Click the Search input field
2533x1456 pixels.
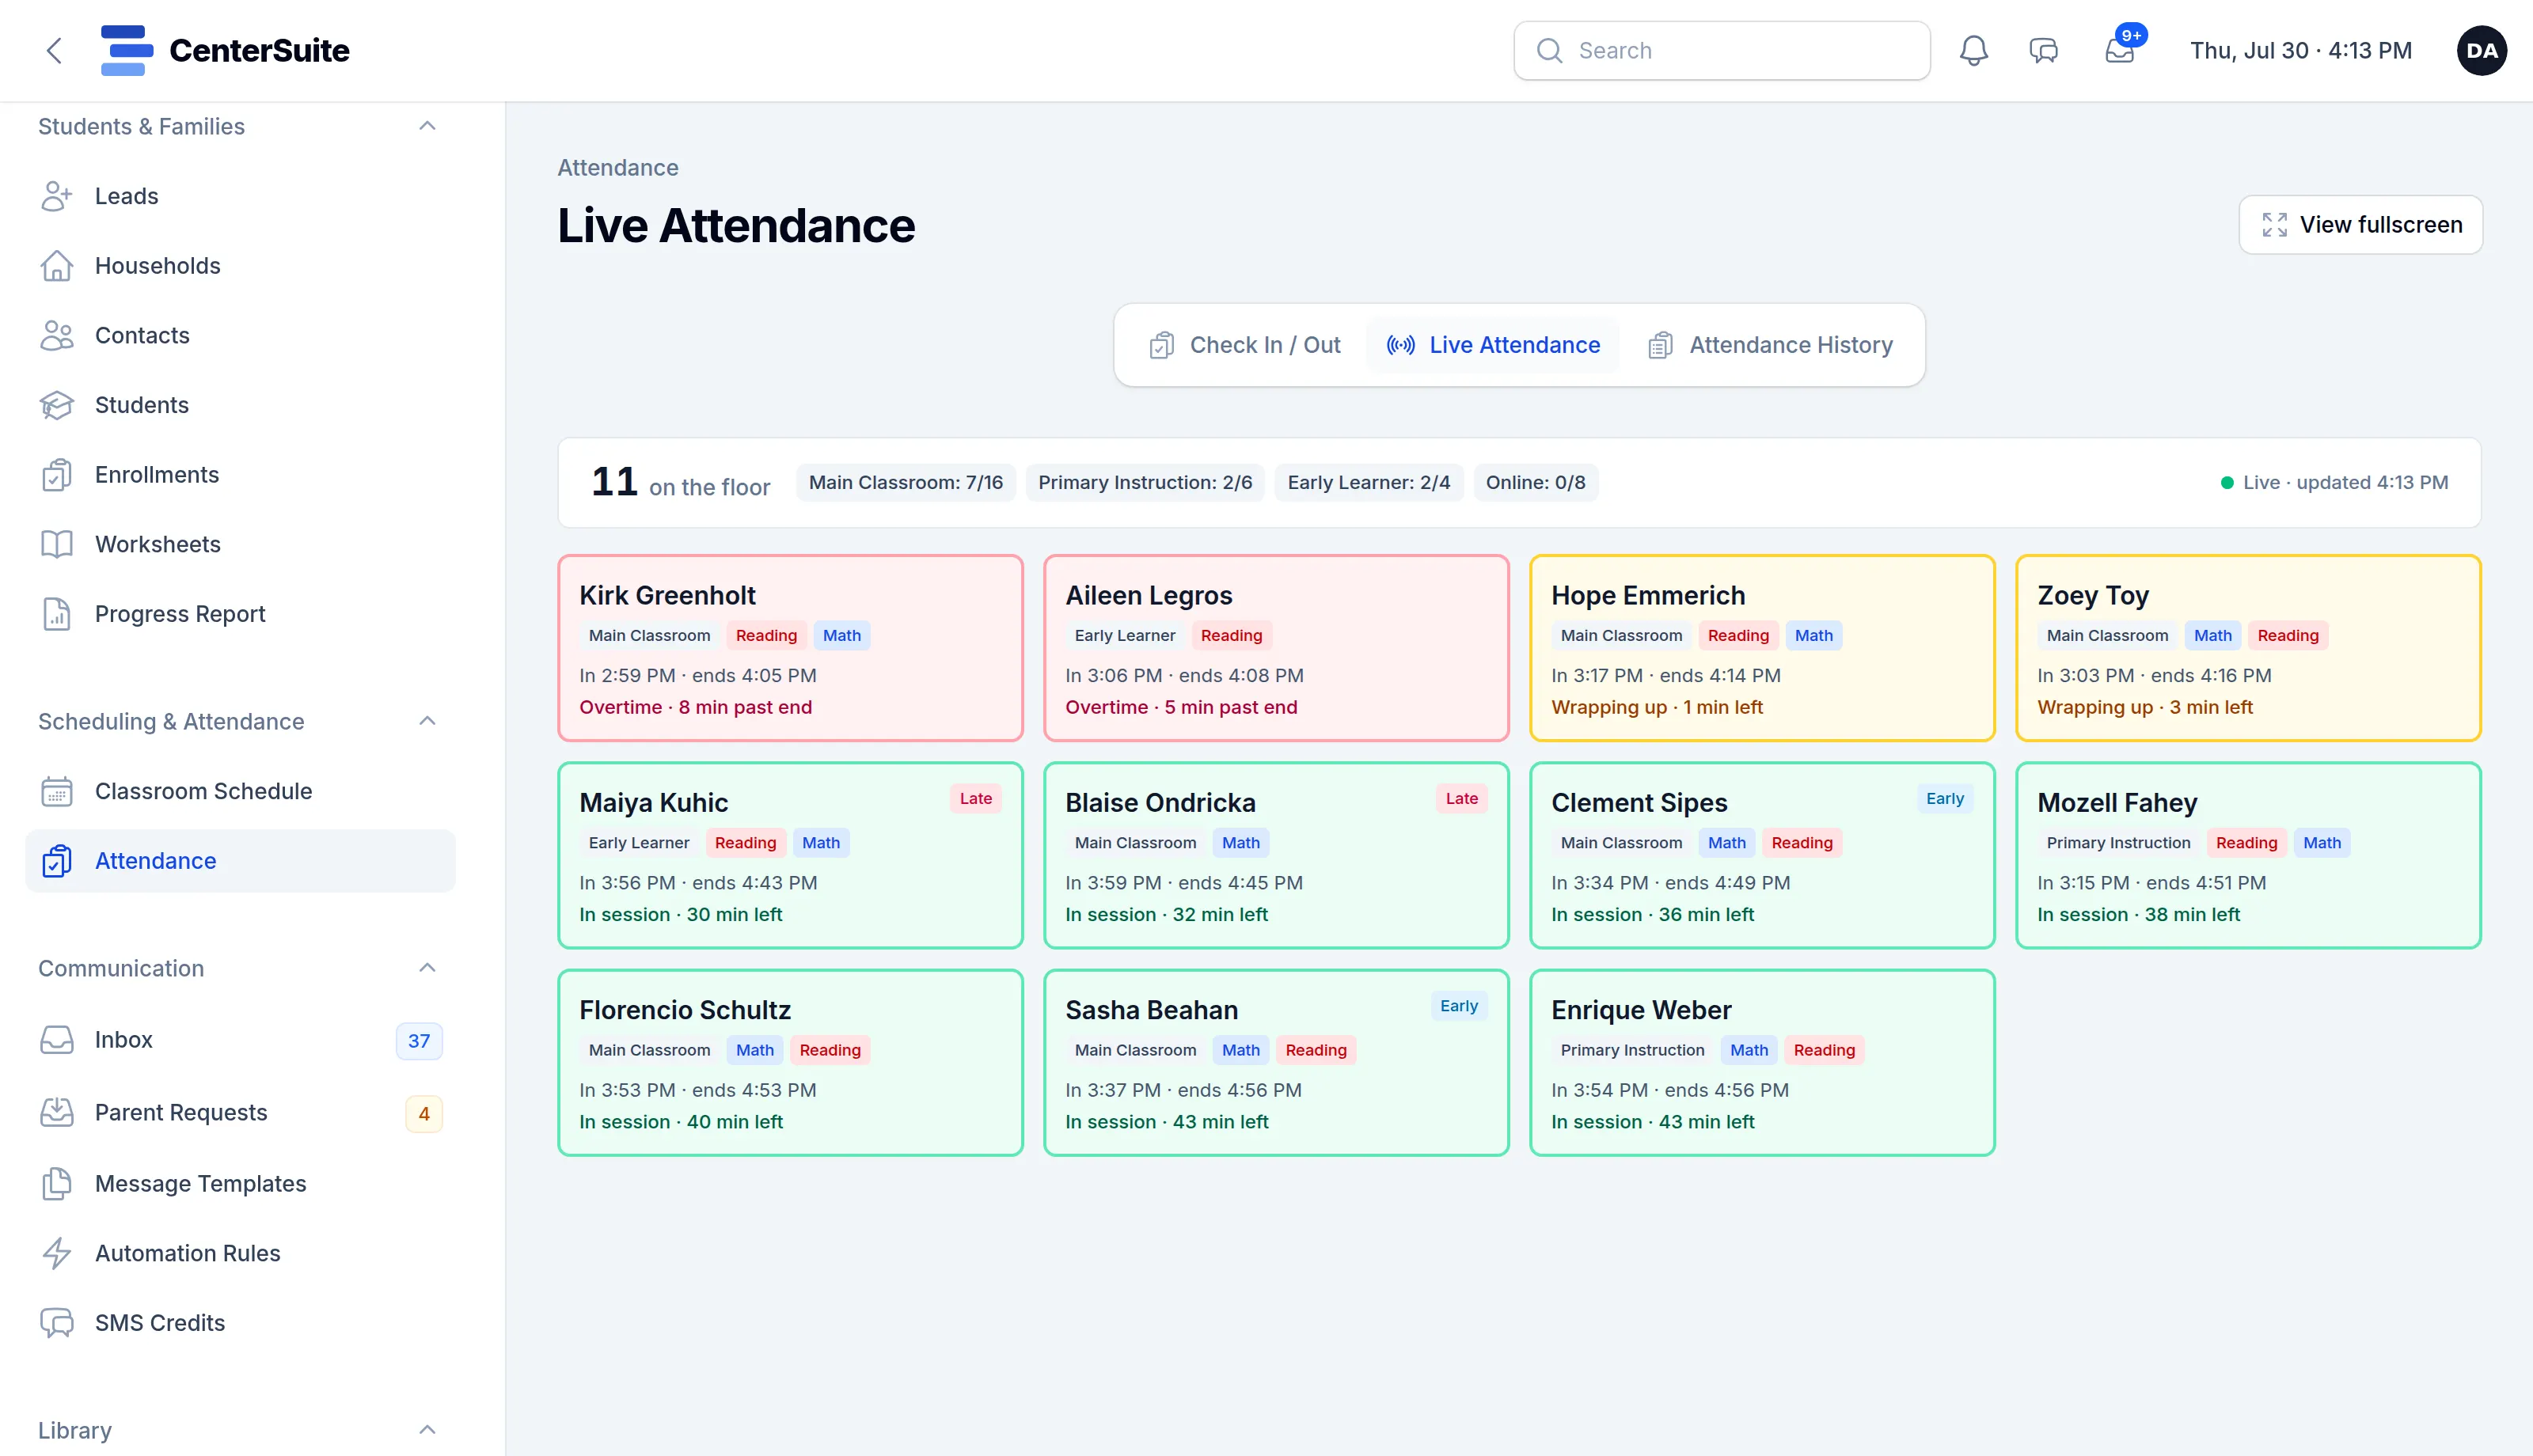[1722, 51]
